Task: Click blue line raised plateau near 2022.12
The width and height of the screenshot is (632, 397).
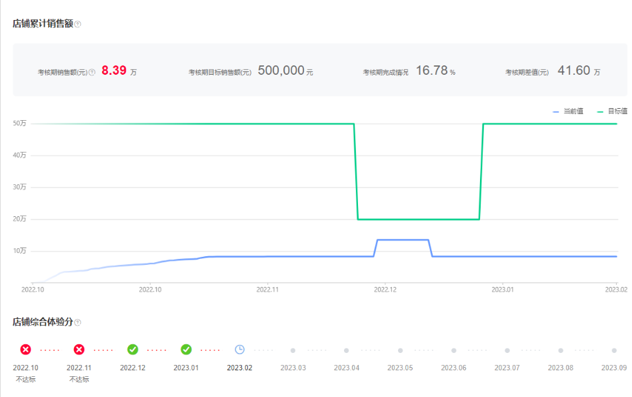Action: [x=403, y=240]
